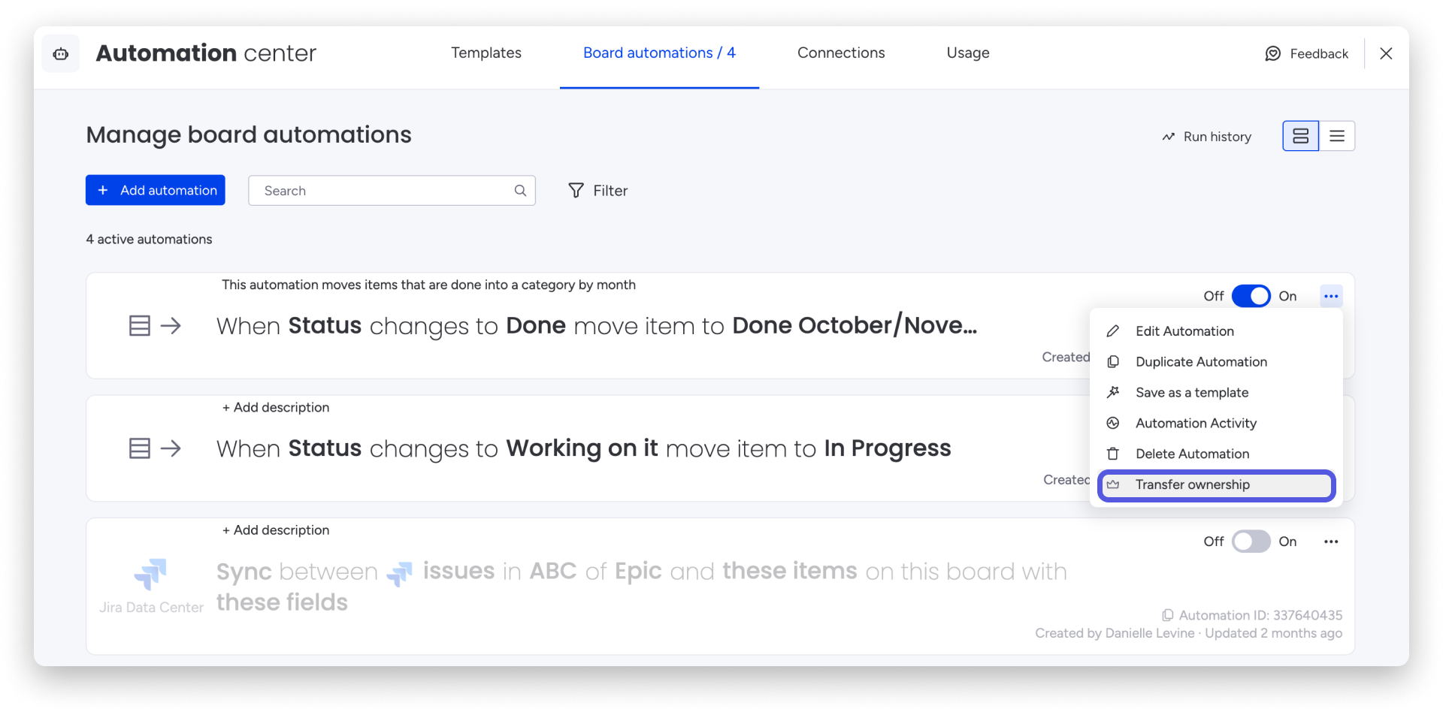Image resolution: width=1443 pixels, height=715 pixels.
Task: Switch to Board automations / 4 tab
Action: 659,53
